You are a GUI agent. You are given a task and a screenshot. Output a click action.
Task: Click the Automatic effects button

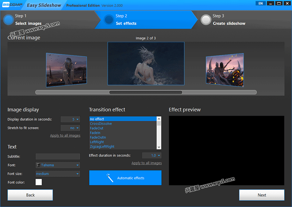(125, 178)
